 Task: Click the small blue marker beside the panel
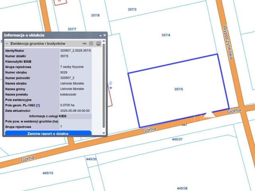tap(111, 87)
